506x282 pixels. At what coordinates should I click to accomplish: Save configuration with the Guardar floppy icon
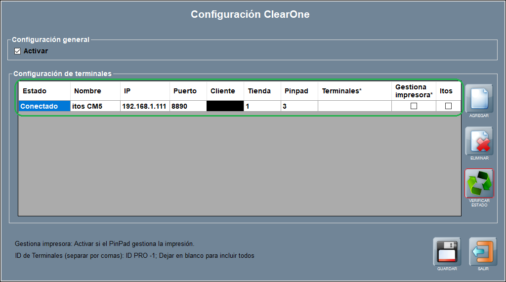point(447,252)
